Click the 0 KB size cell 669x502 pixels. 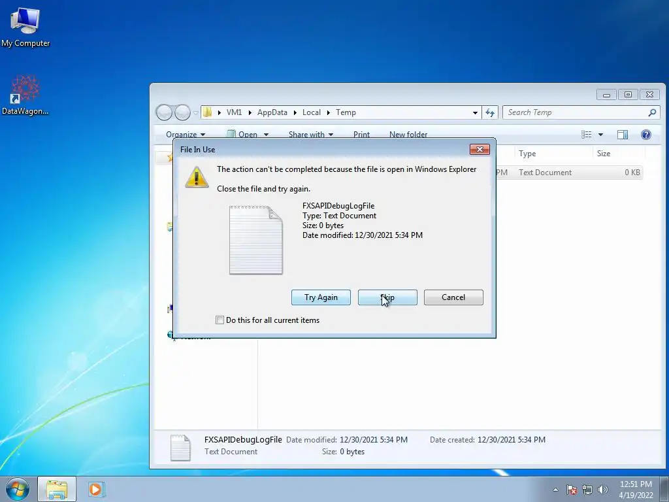click(x=632, y=173)
